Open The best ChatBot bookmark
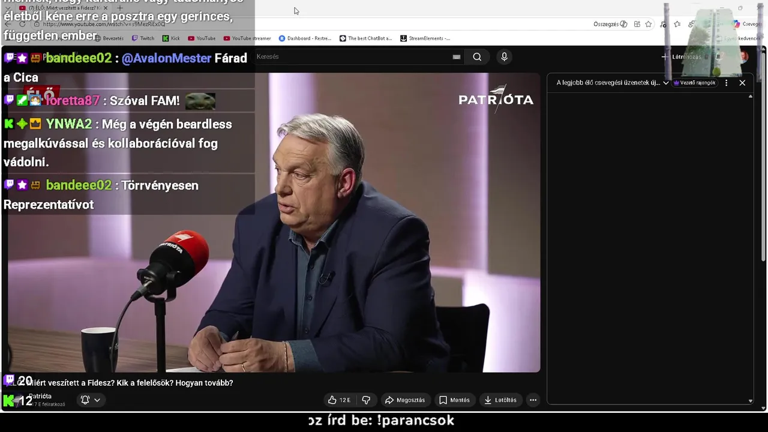 click(x=365, y=38)
